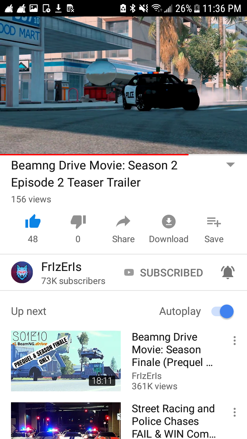Tap the Share arrow icon
Screen dimensions: 247x439
point(123,222)
